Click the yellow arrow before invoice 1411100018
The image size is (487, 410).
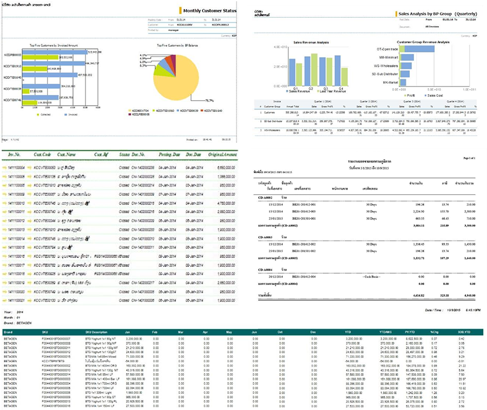[4, 274]
